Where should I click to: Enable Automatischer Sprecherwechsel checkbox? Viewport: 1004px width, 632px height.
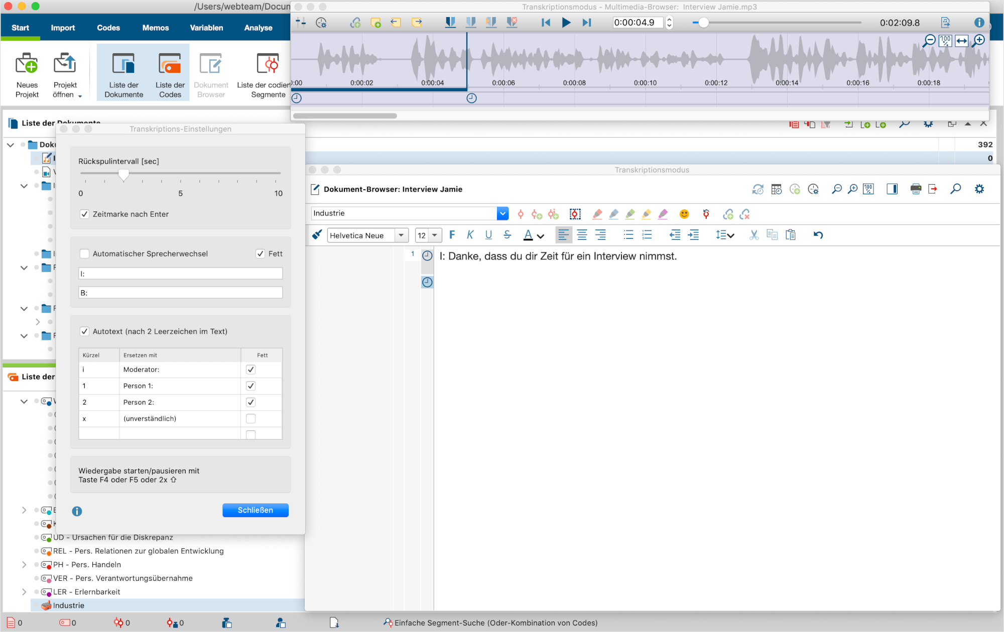(x=85, y=254)
